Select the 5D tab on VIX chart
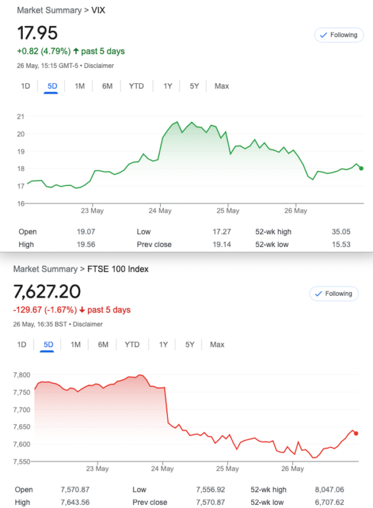Screen dimensions: 373x508 (52, 86)
